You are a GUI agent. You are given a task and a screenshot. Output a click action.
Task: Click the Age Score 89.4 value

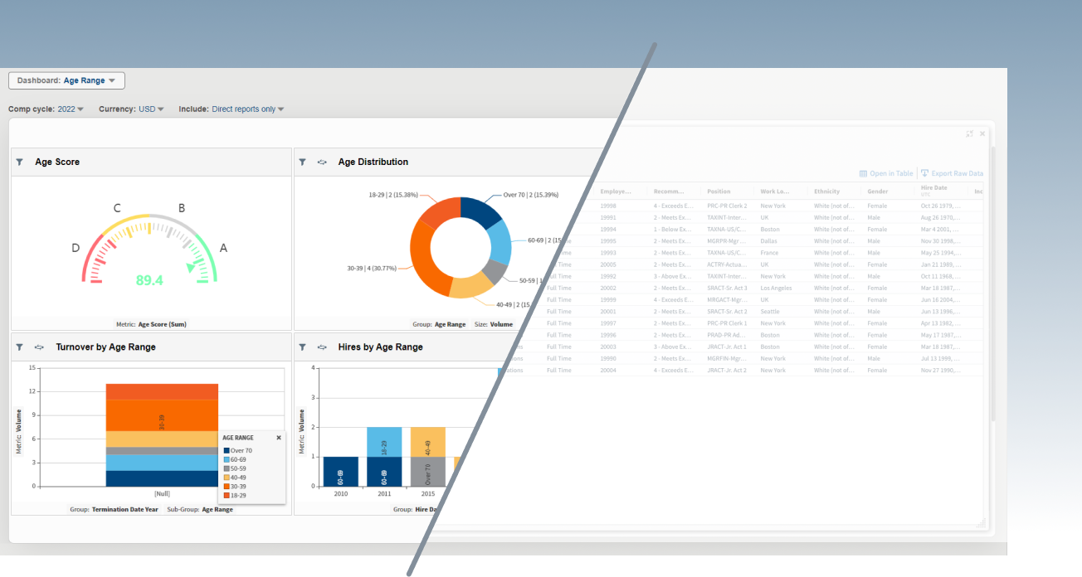149,280
